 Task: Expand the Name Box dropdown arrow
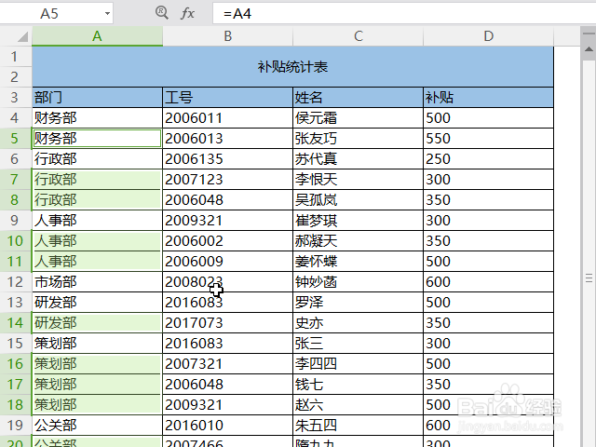pyautogui.click(x=108, y=14)
